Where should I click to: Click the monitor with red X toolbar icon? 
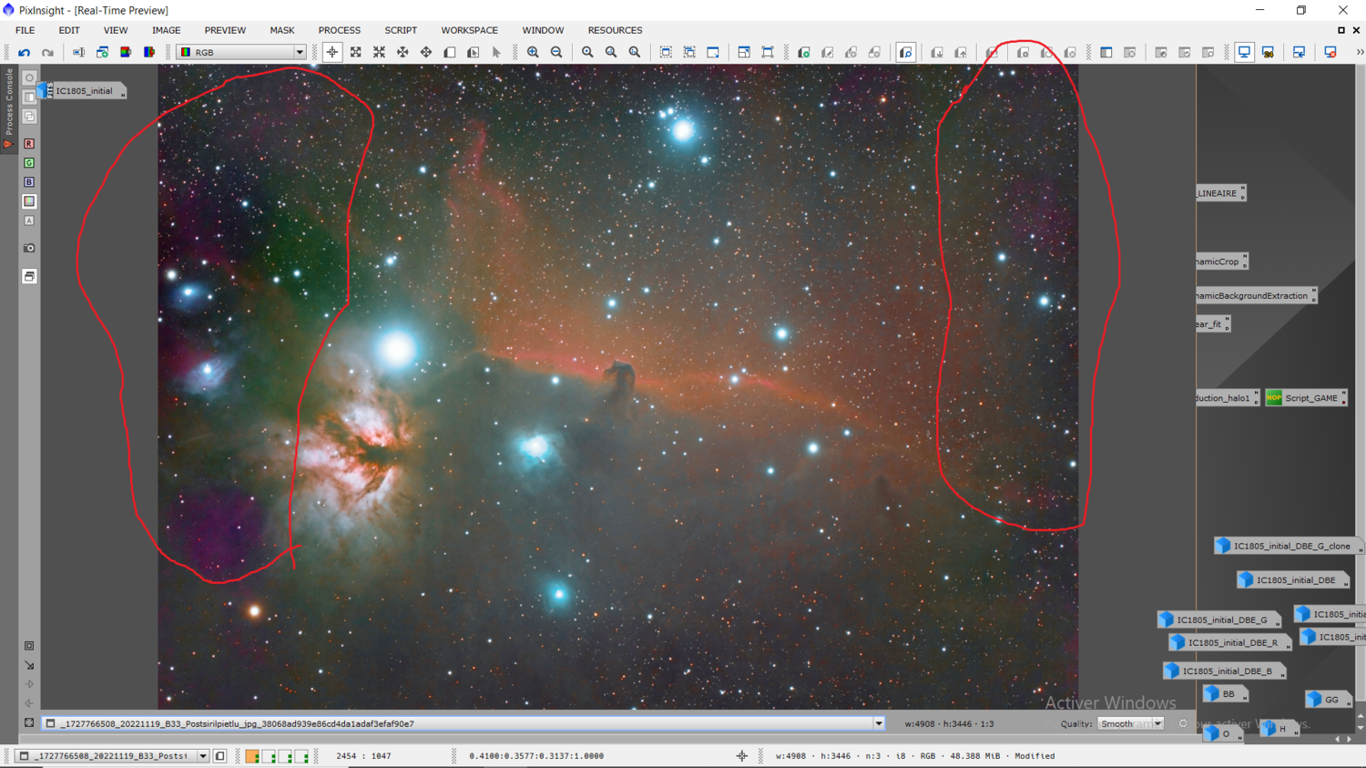point(1330,53)
